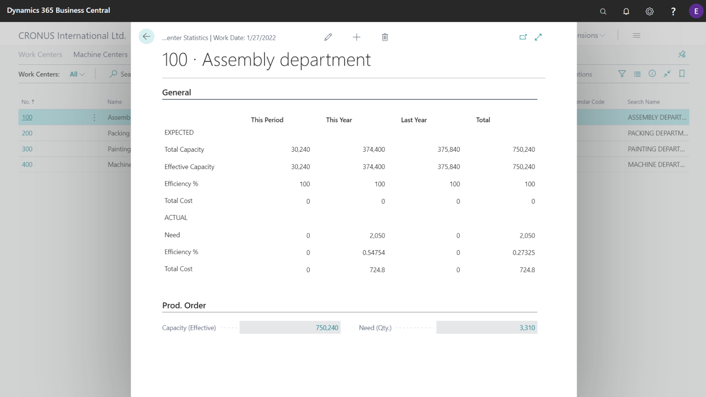Open the notifications bell

point(626,11)
